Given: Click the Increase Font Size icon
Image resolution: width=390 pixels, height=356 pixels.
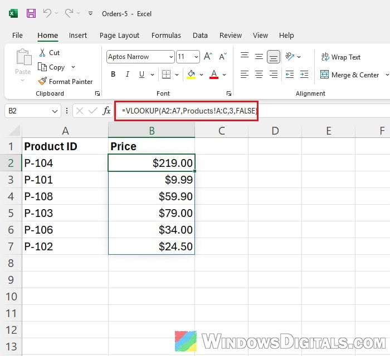Looking at the screenshot, I should (208, 56).
